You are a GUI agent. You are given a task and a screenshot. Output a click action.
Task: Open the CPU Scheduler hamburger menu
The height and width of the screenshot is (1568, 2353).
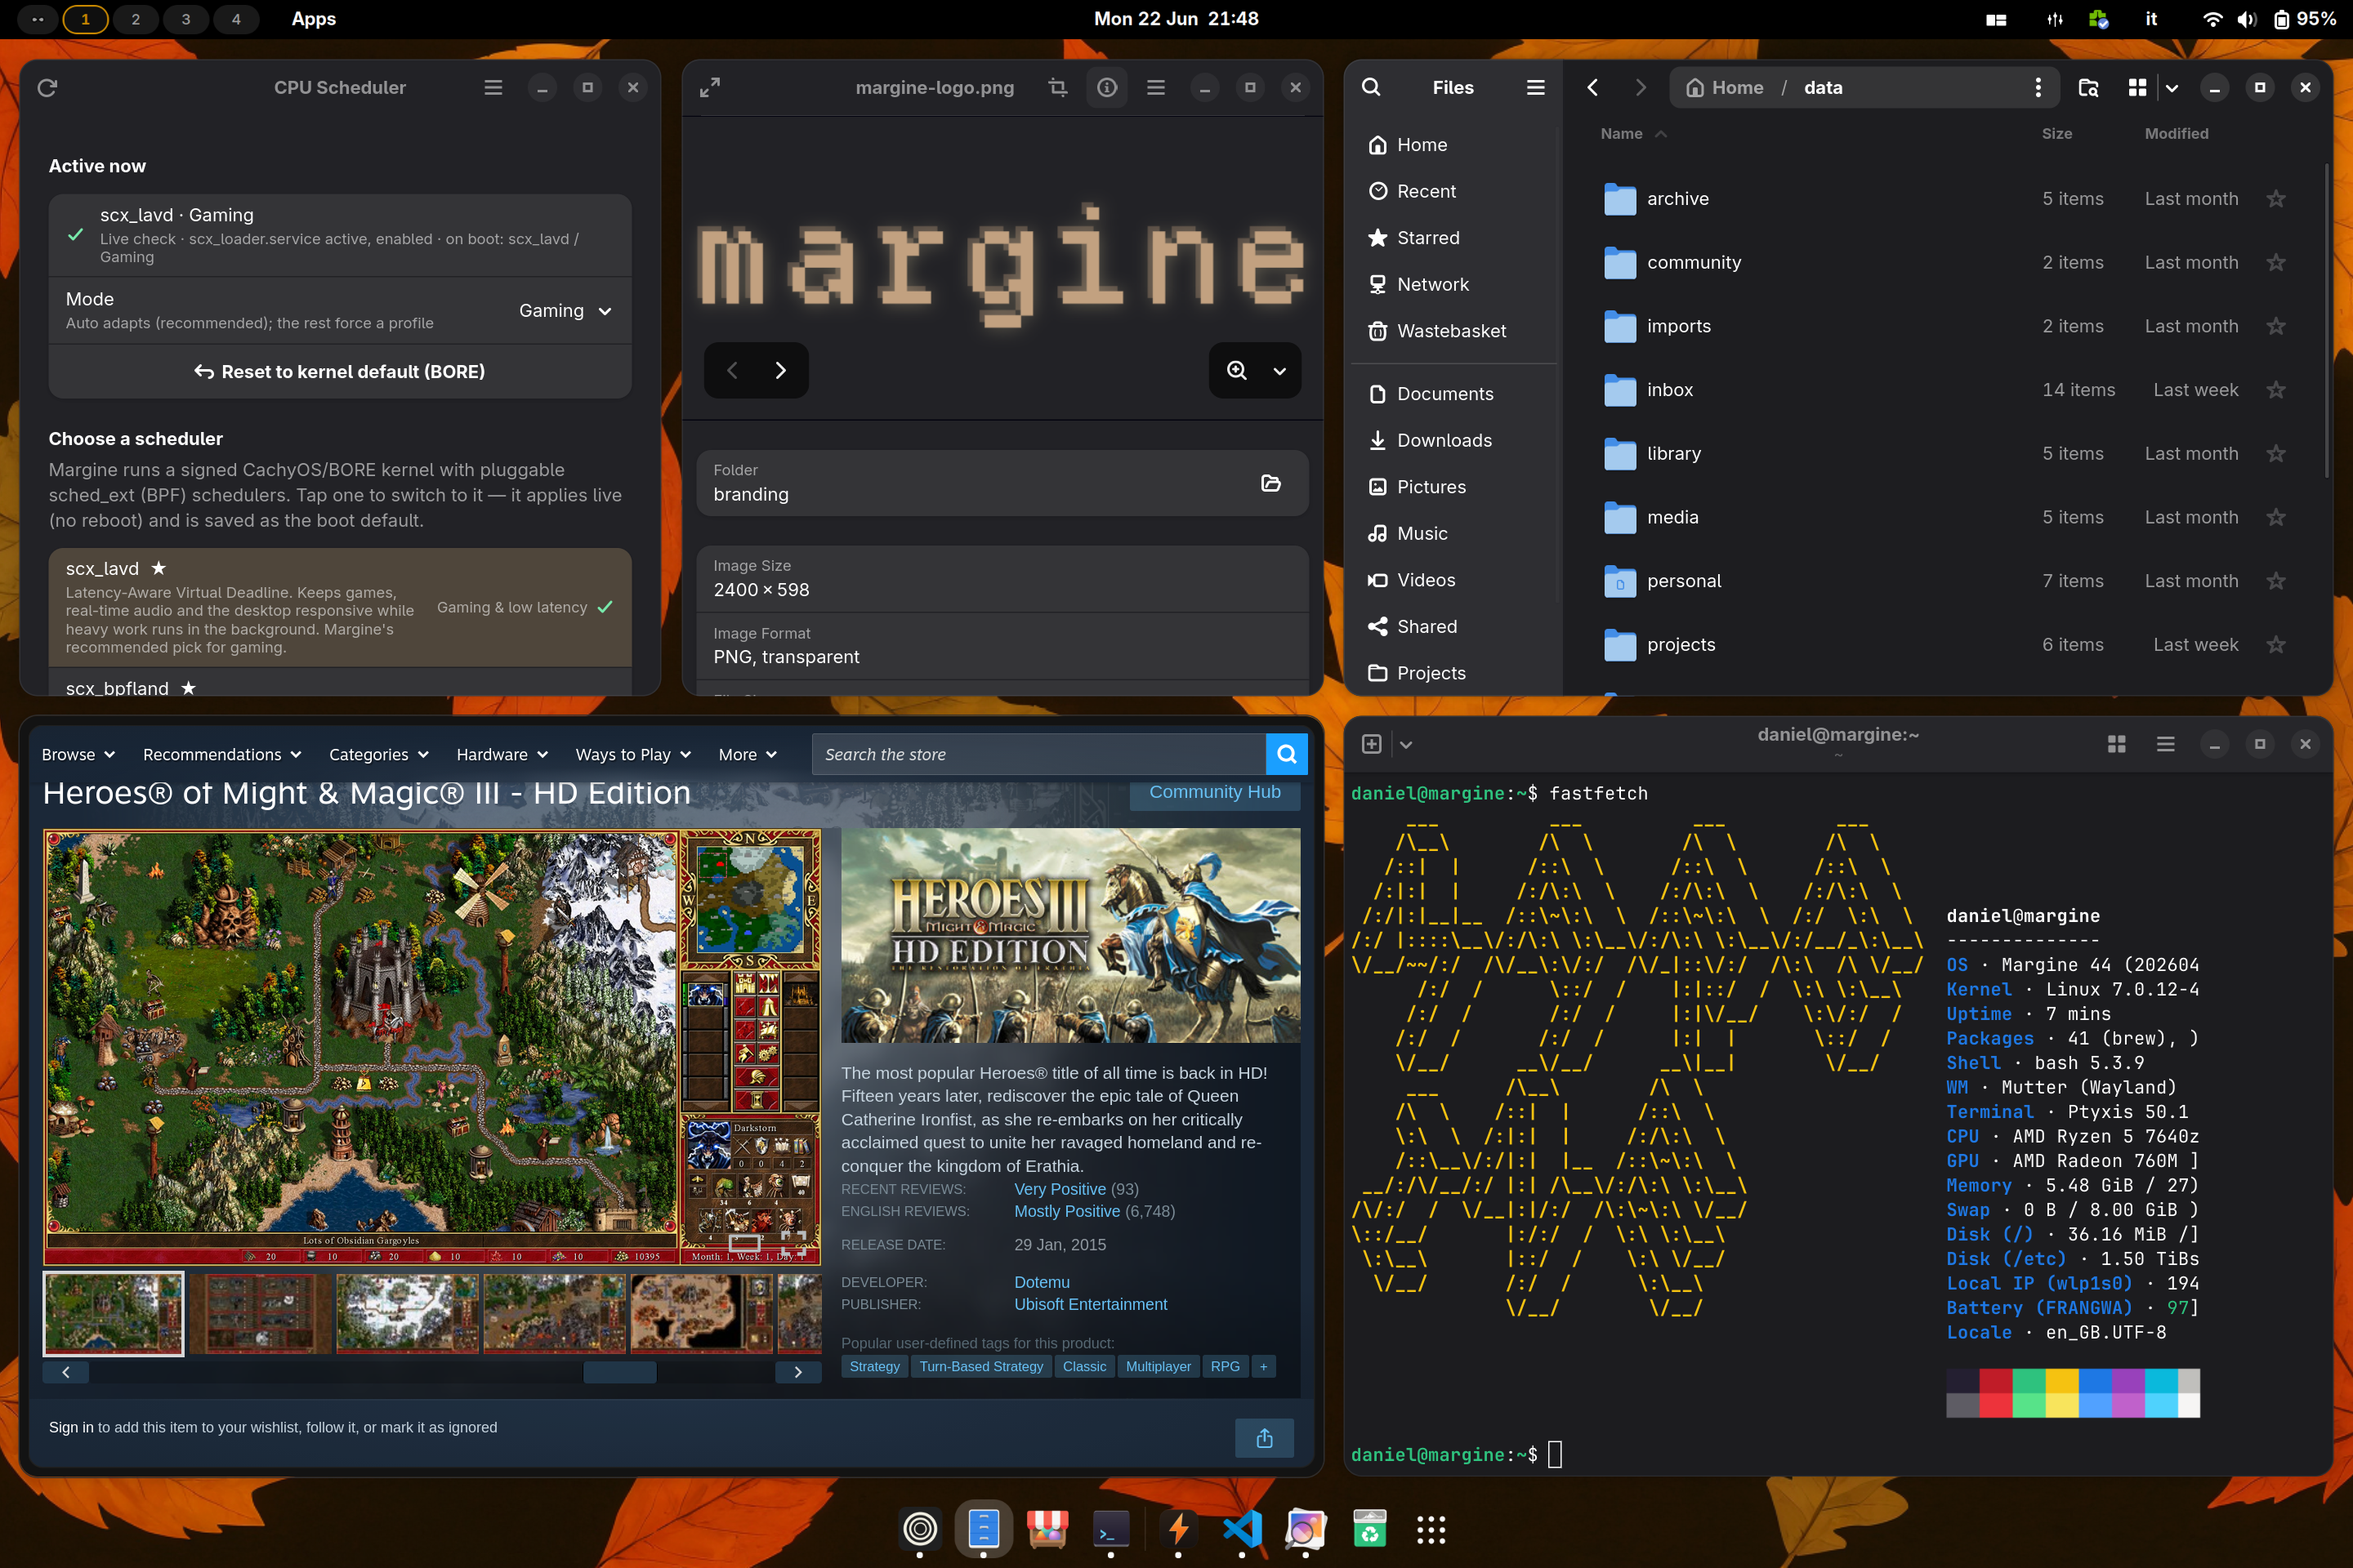(493, 88)
